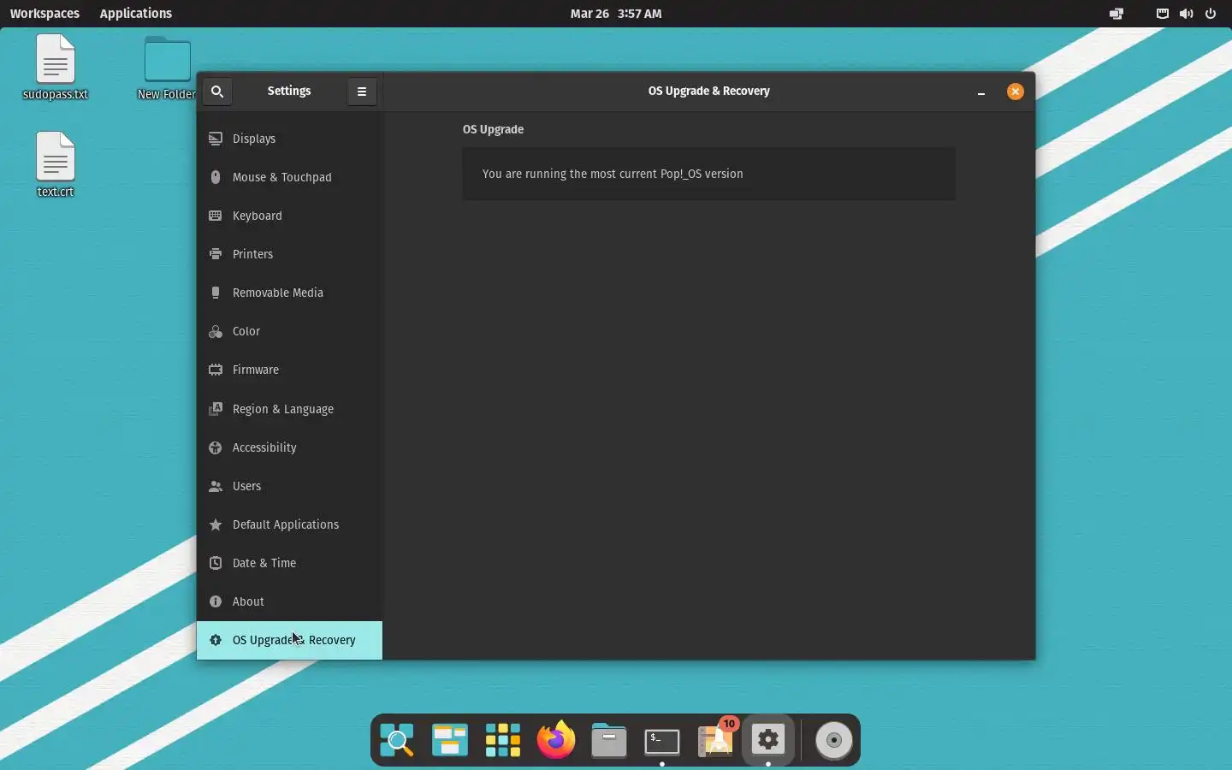Open the volume indicator

click(x=1188, y=14)
